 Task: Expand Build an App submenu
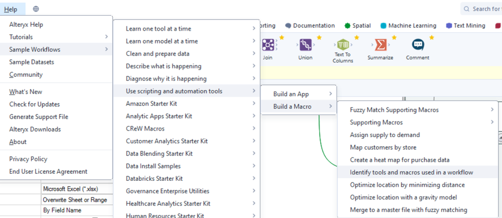pyautogui.click(x=298, y=94)
